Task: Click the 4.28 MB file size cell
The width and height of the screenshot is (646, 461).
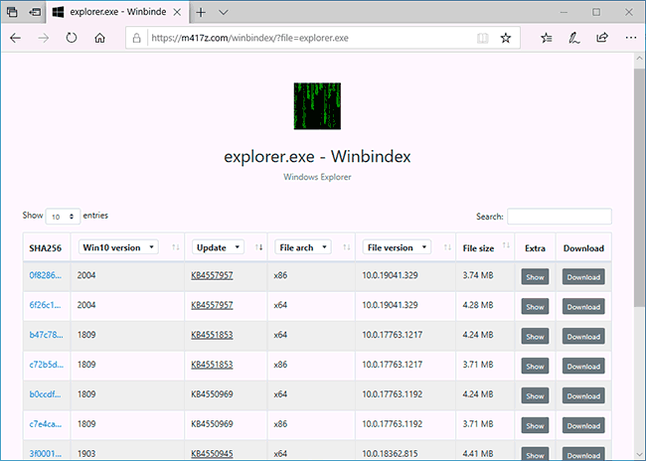Action: pyautogui.click(x=477, y=305)
